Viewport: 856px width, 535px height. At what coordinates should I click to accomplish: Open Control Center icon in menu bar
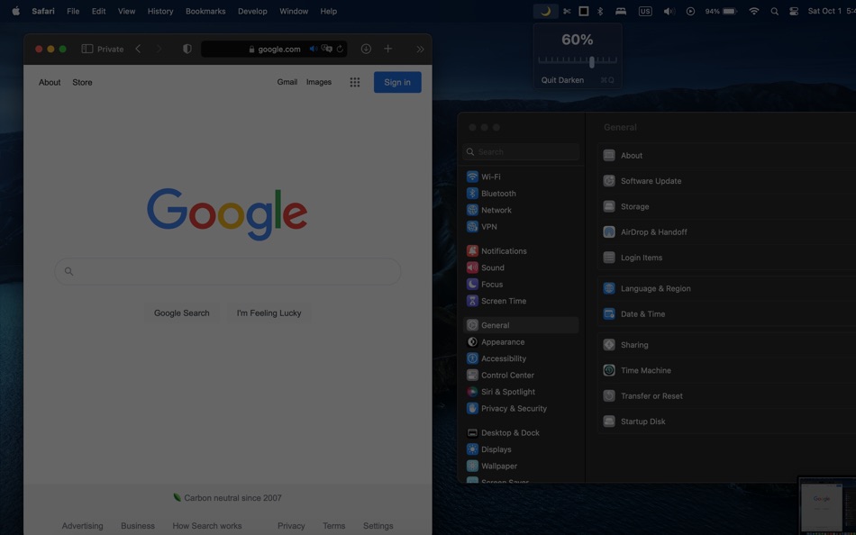pos(794,11)
